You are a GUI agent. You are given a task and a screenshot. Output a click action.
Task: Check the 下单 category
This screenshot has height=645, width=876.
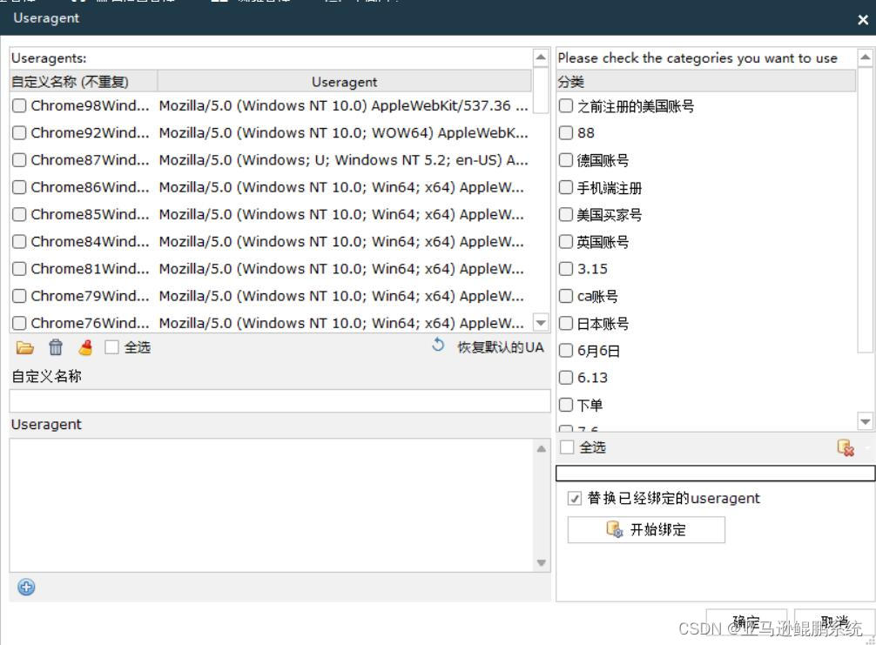[566, 404]
